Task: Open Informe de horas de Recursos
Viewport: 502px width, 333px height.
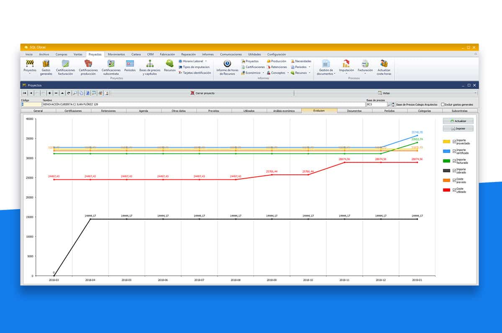Action: click(x=227, y=64)
